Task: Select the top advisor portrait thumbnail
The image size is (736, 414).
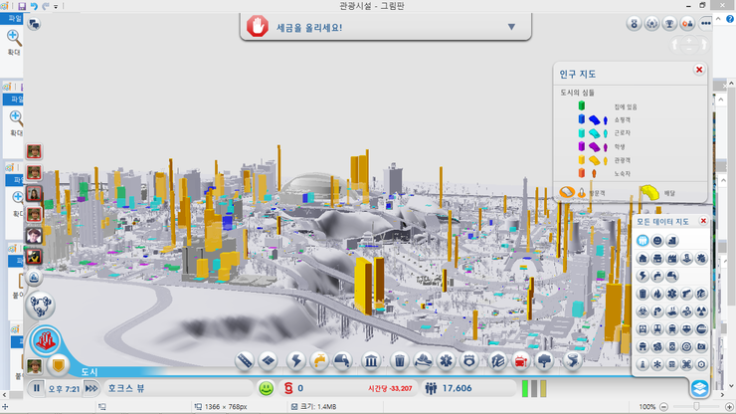Action: (x=34, y=151)
